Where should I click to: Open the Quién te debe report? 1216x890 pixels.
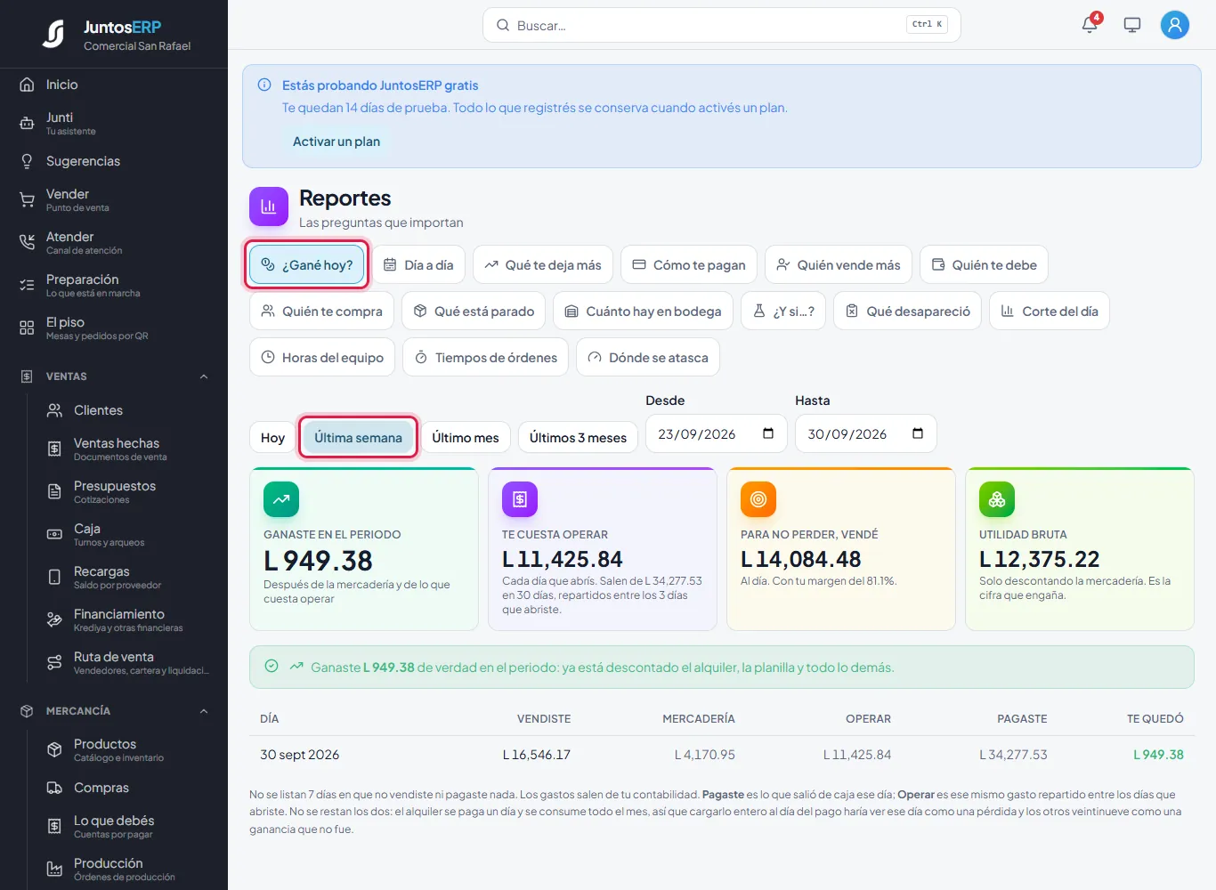tap(984, 265)
